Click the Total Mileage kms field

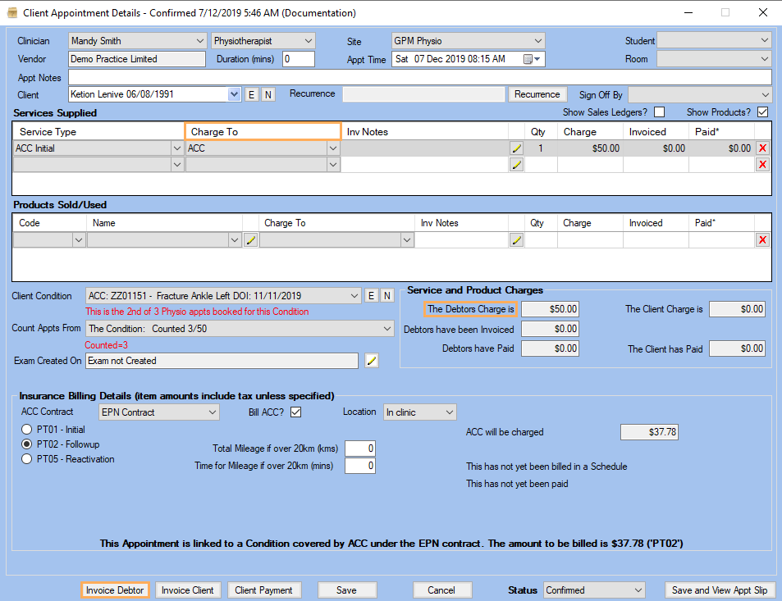(360, 448)
